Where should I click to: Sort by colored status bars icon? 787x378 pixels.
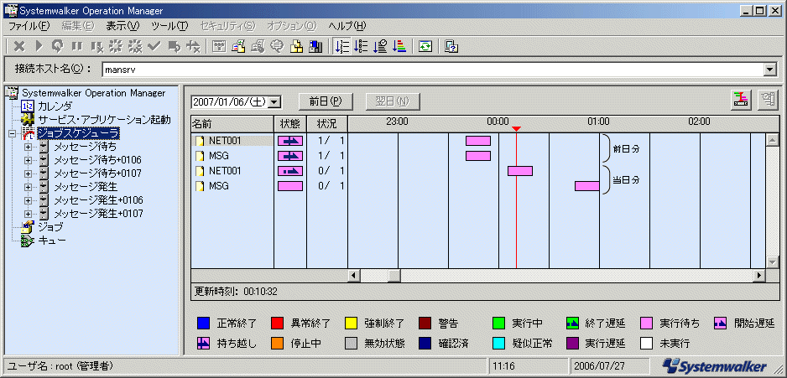[x=399, y=47]
